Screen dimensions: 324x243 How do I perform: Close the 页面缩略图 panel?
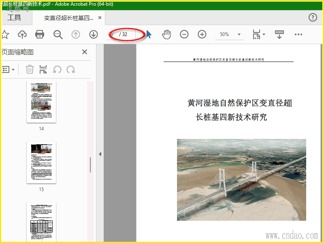click(x=85, y=52)
